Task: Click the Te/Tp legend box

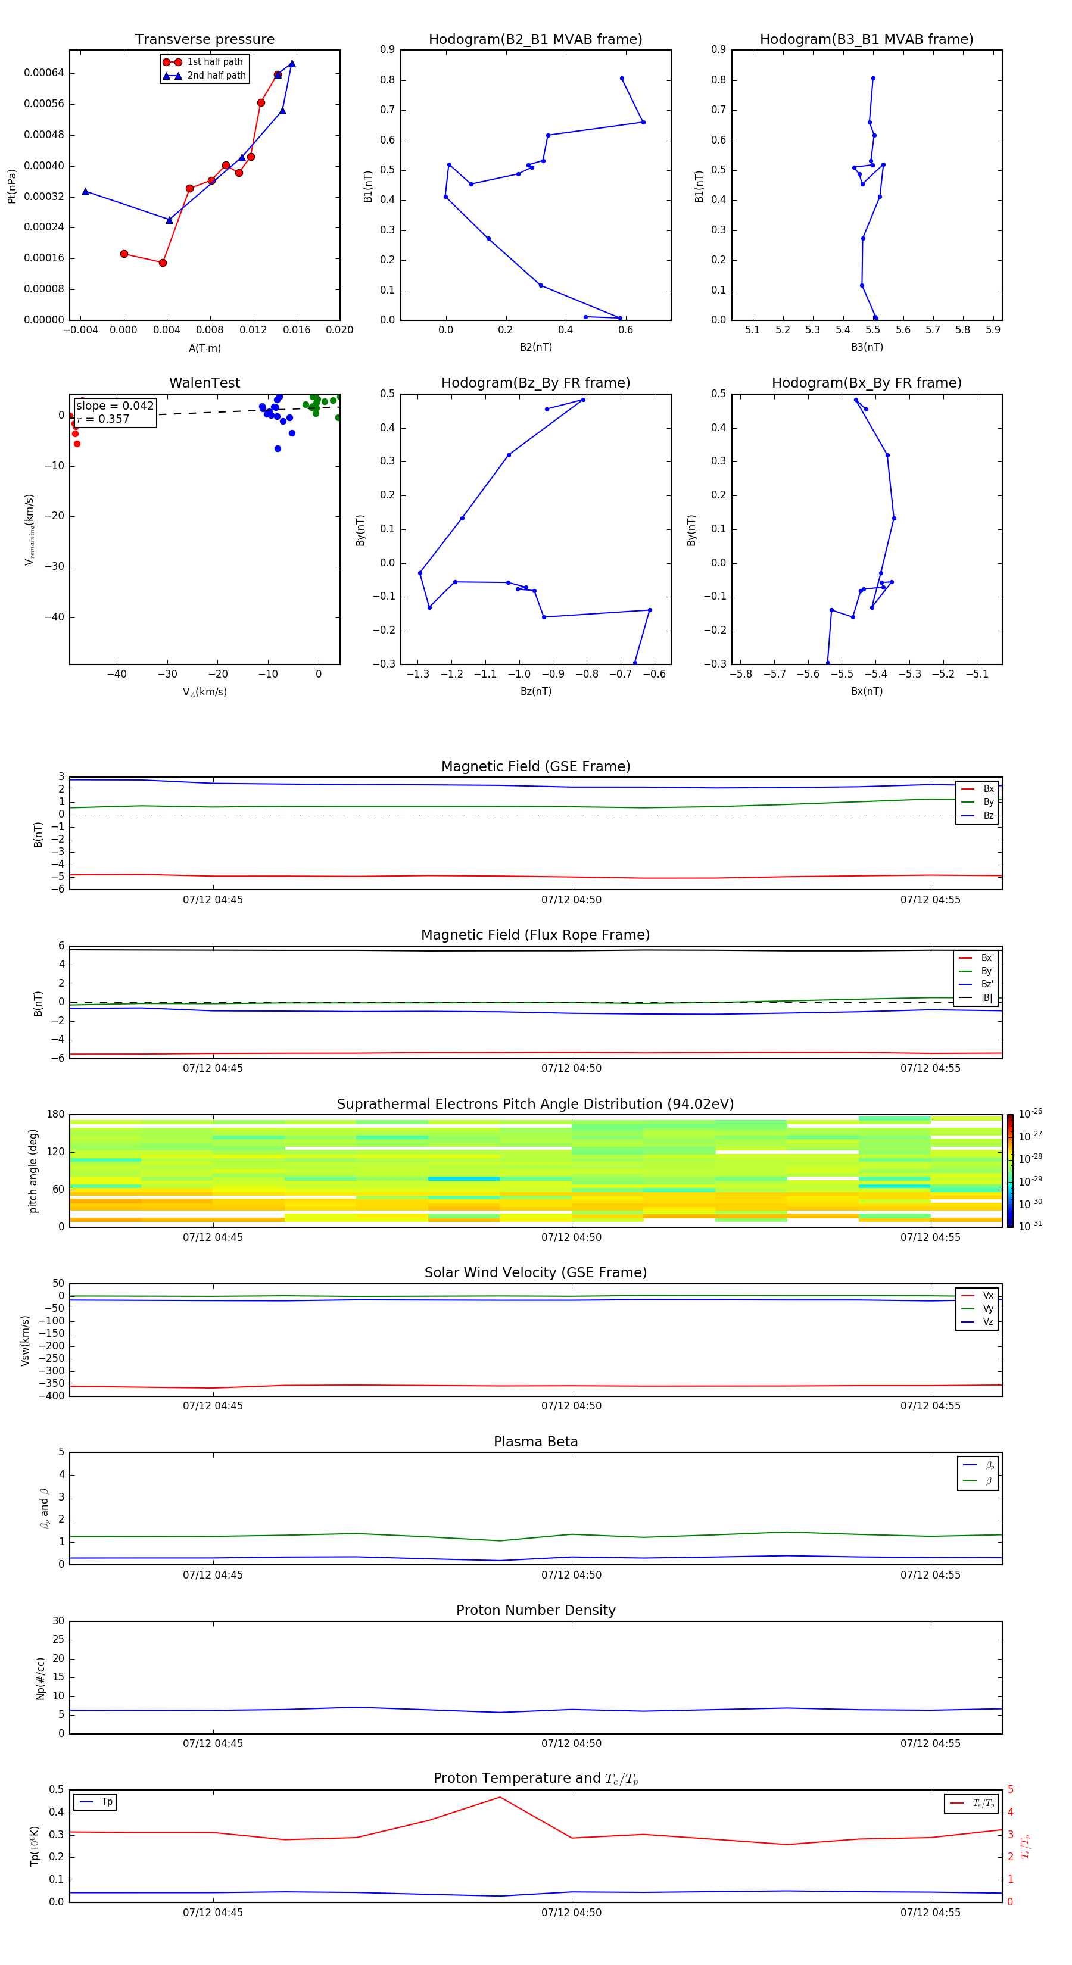Action: pos(971,1803)
